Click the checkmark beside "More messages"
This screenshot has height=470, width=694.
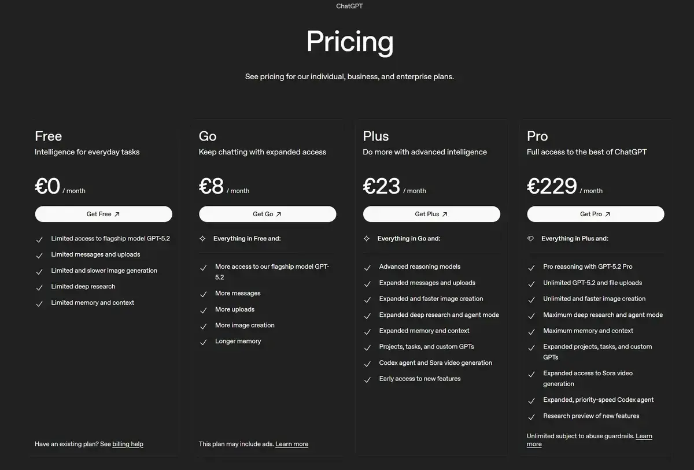(204, 293)
